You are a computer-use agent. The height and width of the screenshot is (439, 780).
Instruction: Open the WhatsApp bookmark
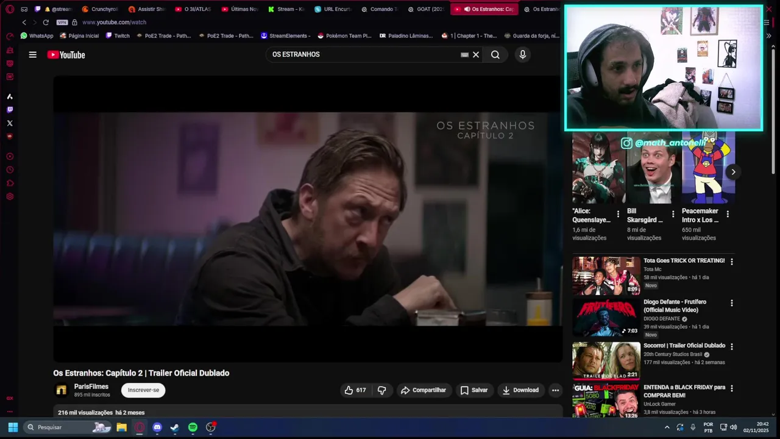pos(37,36)
